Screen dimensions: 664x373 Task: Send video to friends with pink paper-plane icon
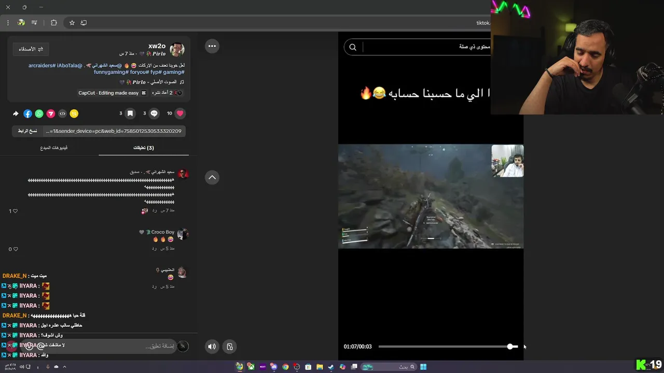pyautogui.click(x=51, y=113)
